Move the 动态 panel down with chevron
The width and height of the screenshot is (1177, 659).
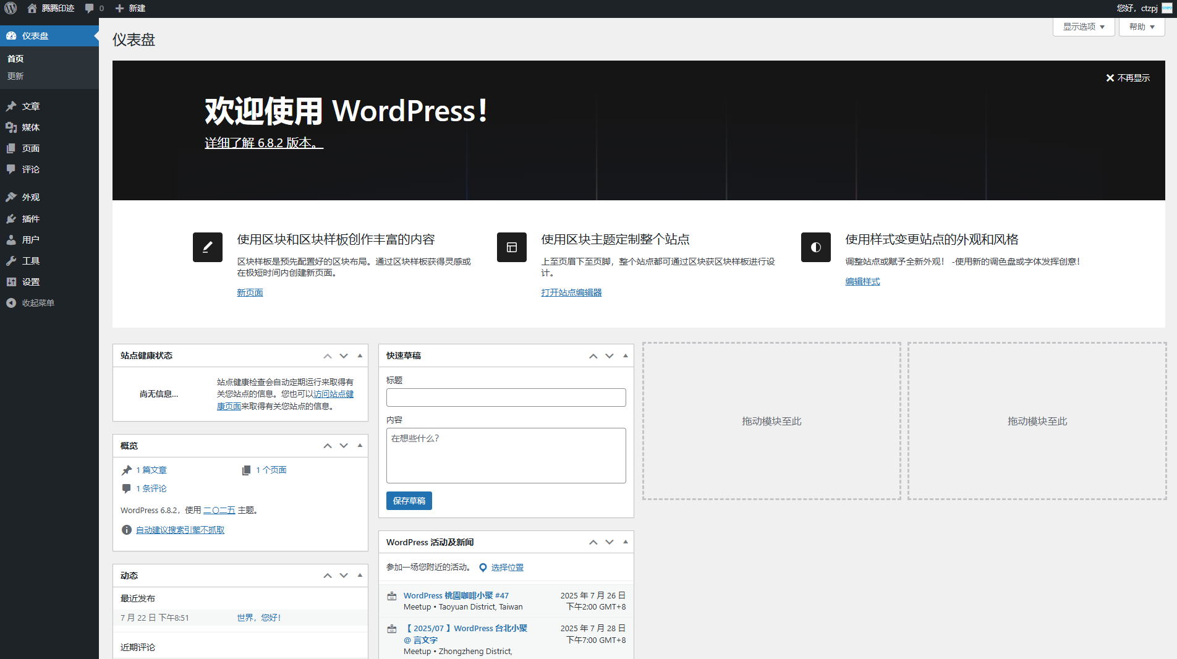tap(344, 576)
